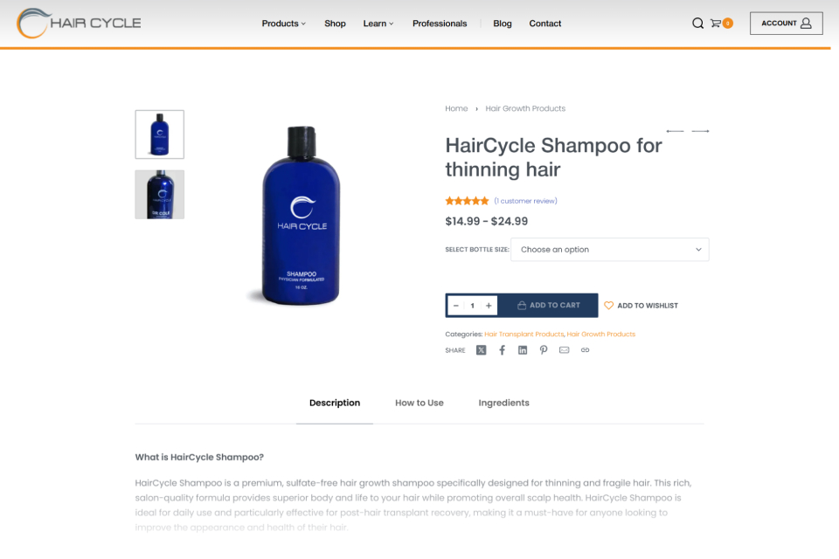Expand the Learn menu
The height and width of the screenshot is (559, 839).
click(378, 24)
